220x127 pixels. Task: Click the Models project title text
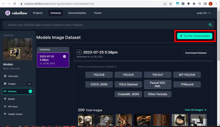click(x=8, y=64)
